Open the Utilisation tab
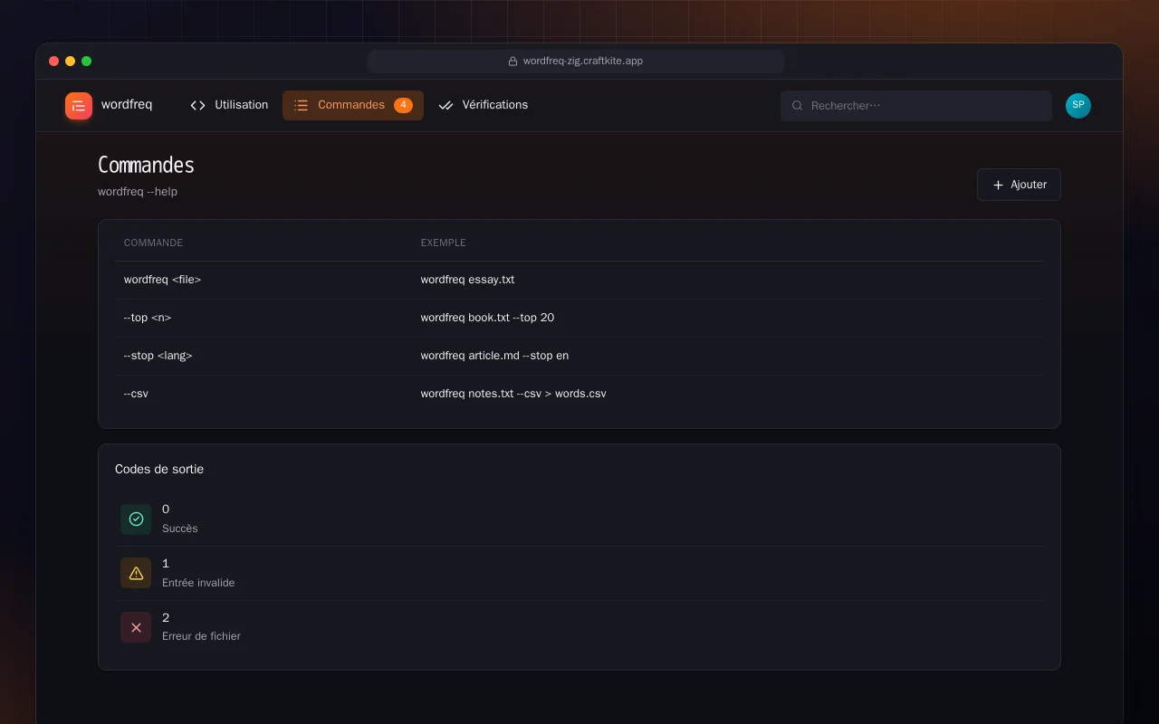This screenshot has width=1159, height=724. 229,105
